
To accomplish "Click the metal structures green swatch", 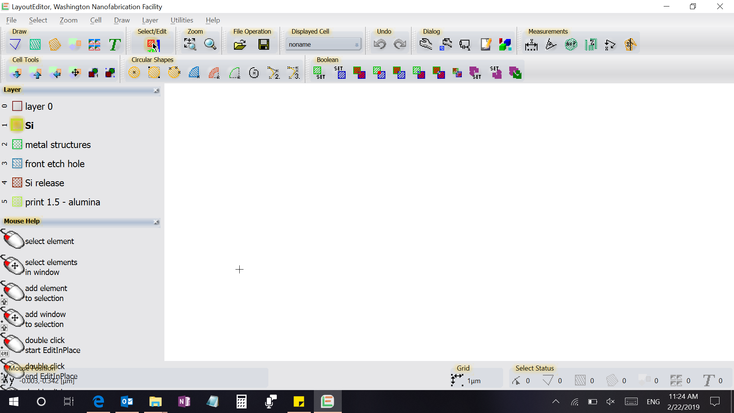I will point(17,144).
